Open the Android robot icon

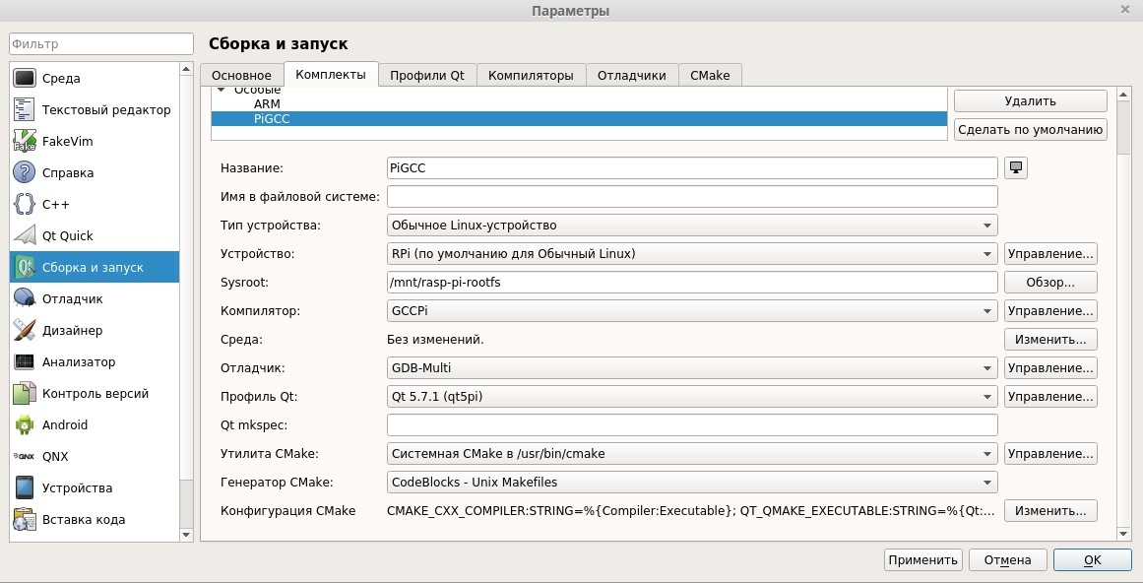(25, 425)
